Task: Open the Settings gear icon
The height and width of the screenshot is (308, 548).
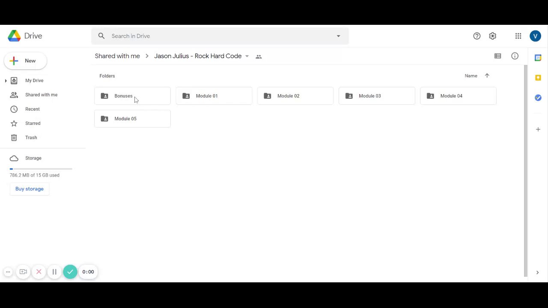Action: pos(493,36)
